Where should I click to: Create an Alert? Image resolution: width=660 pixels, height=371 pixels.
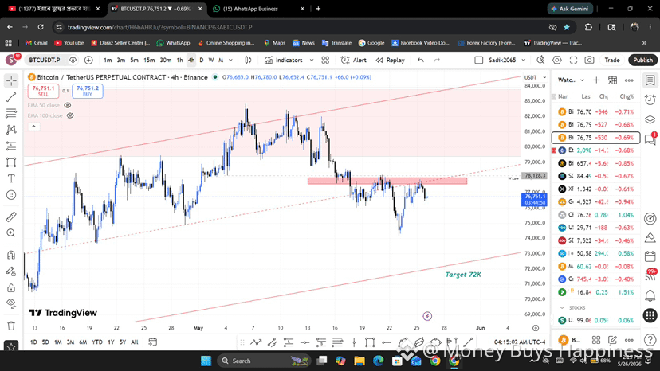[354, 61]
